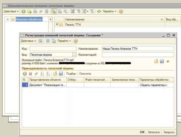Delete row with red X in Принадлежность toolbar

tap(30, 74)
